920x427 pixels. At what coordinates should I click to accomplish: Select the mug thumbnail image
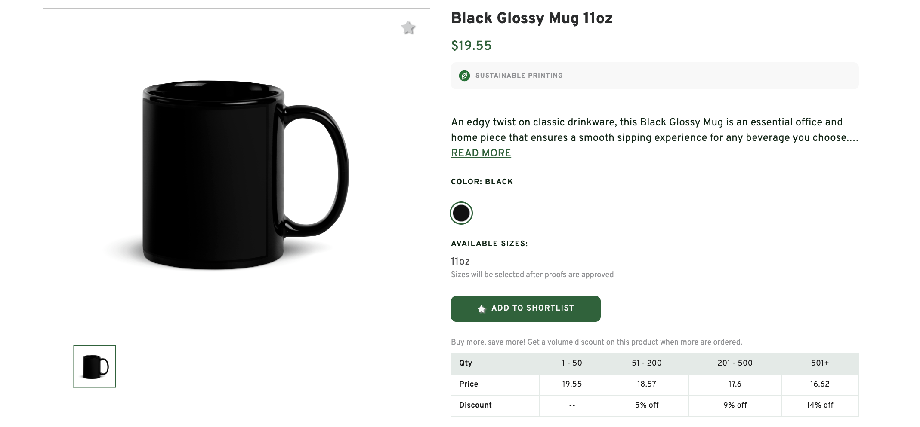95,366
